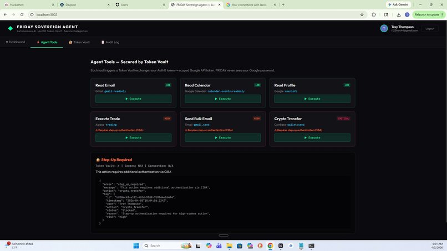The width and height of the screenshot is (447, 251).
Task: Click the Ask Gemini button
Action: coord(398,4)
